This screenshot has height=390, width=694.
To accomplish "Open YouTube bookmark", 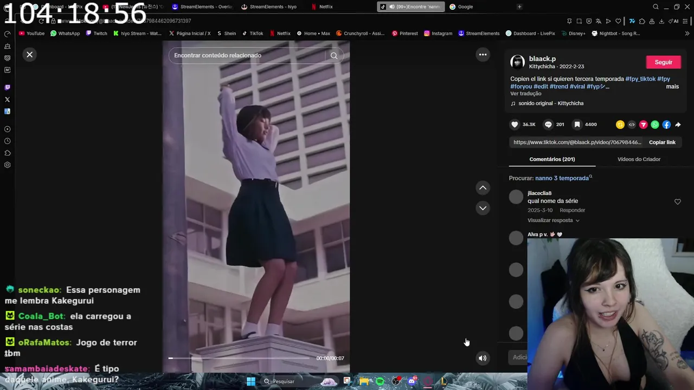I will tap(31, 34).
